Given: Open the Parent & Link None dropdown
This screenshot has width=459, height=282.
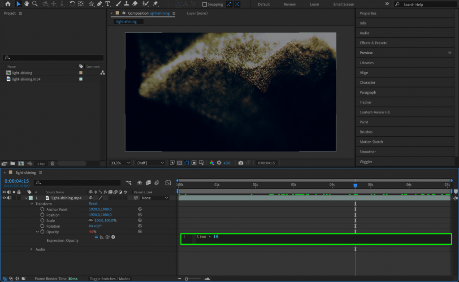Looking at the screenshot, I should [155, 198].
